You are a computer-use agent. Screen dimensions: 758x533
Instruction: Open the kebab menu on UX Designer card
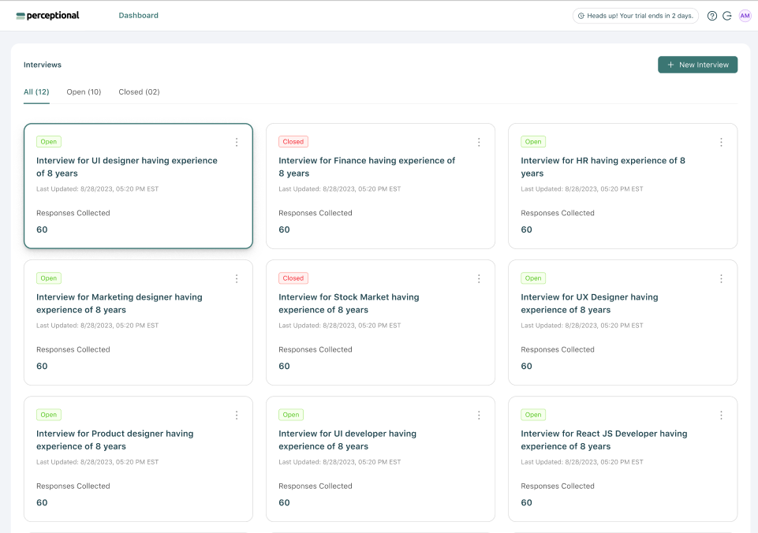tap(721, 278)
